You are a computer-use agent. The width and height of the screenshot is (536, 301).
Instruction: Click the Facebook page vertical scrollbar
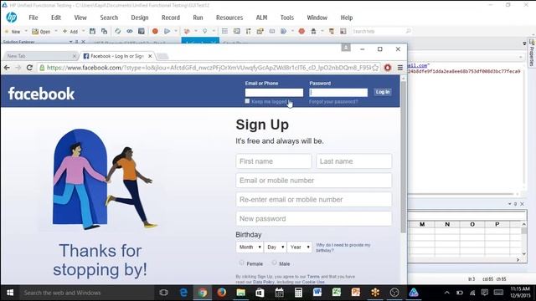pyautogui.click(x=403, y=157)
